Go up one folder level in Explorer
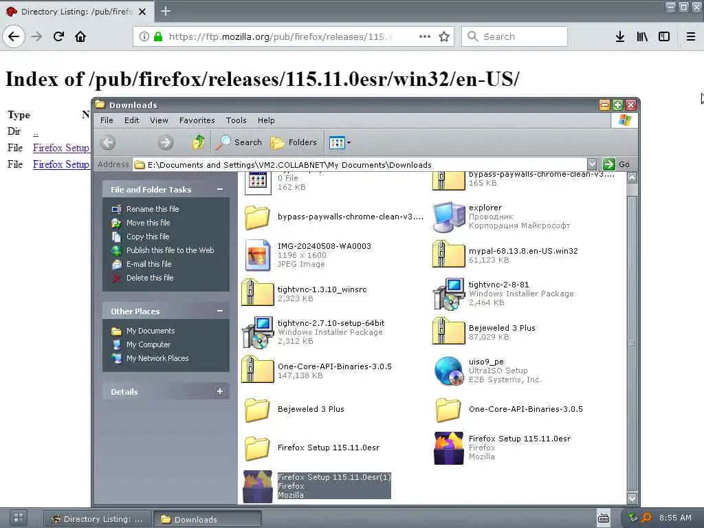 coord(199,142)
